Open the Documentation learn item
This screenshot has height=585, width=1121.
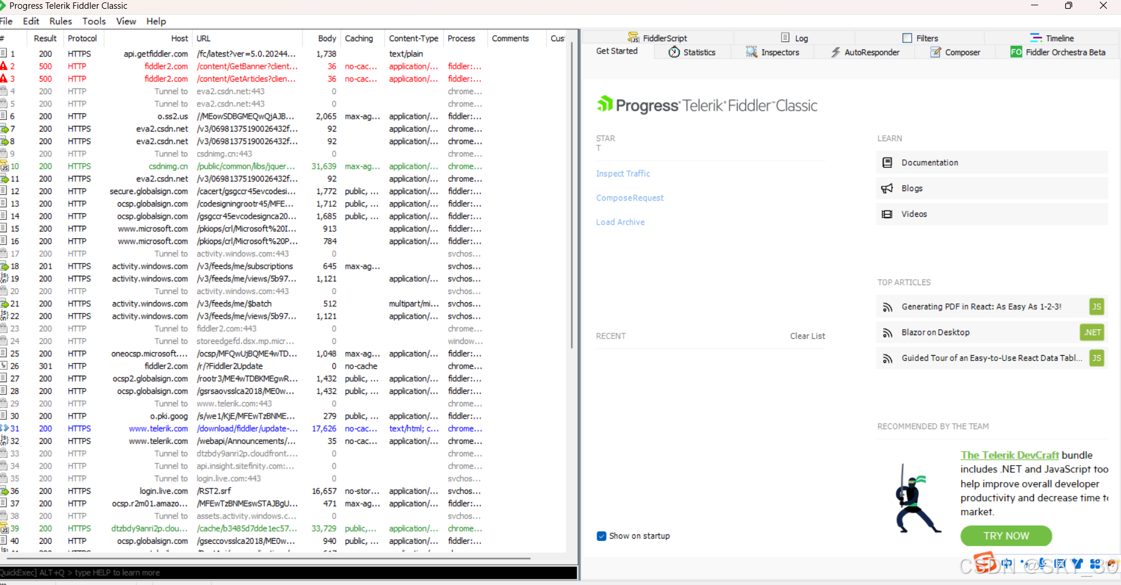click(x=992, y=162)
